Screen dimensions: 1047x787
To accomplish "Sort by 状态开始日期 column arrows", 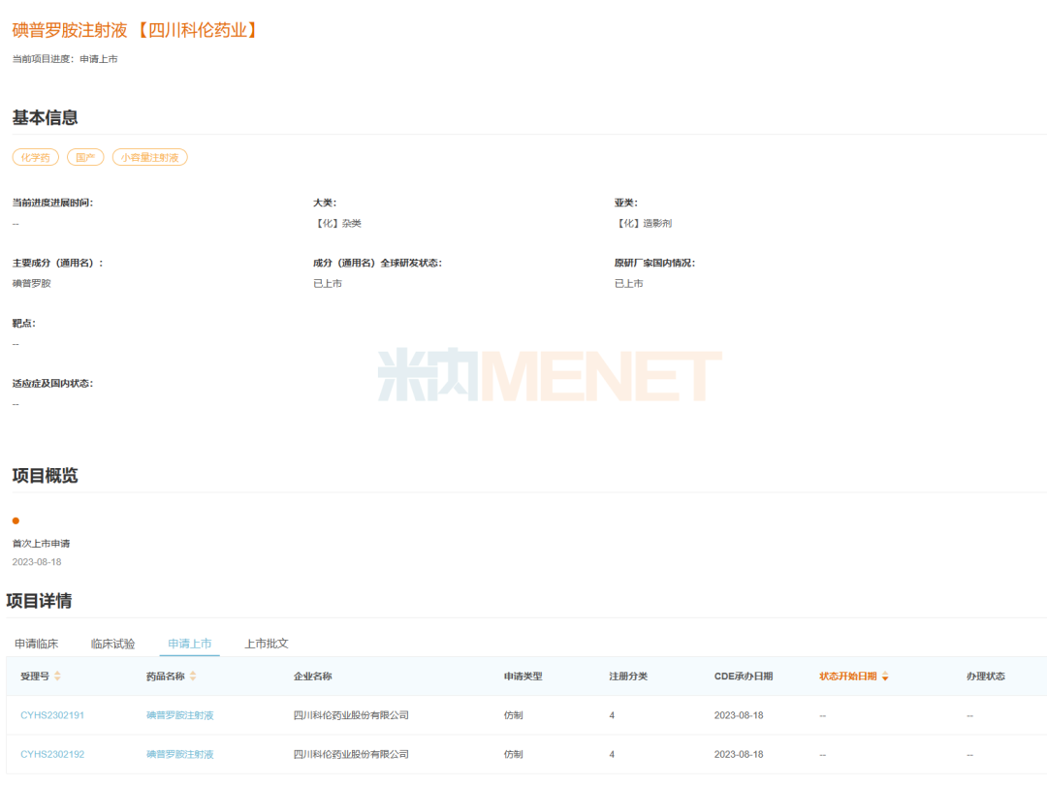I will coord(885,677).
